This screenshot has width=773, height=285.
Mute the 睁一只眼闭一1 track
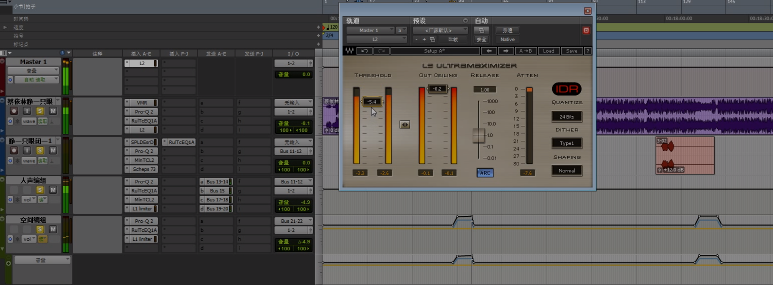click(x=53, y=150)
